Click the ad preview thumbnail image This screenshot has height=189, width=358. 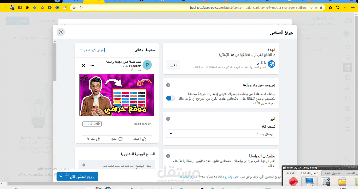click(117, 94)
